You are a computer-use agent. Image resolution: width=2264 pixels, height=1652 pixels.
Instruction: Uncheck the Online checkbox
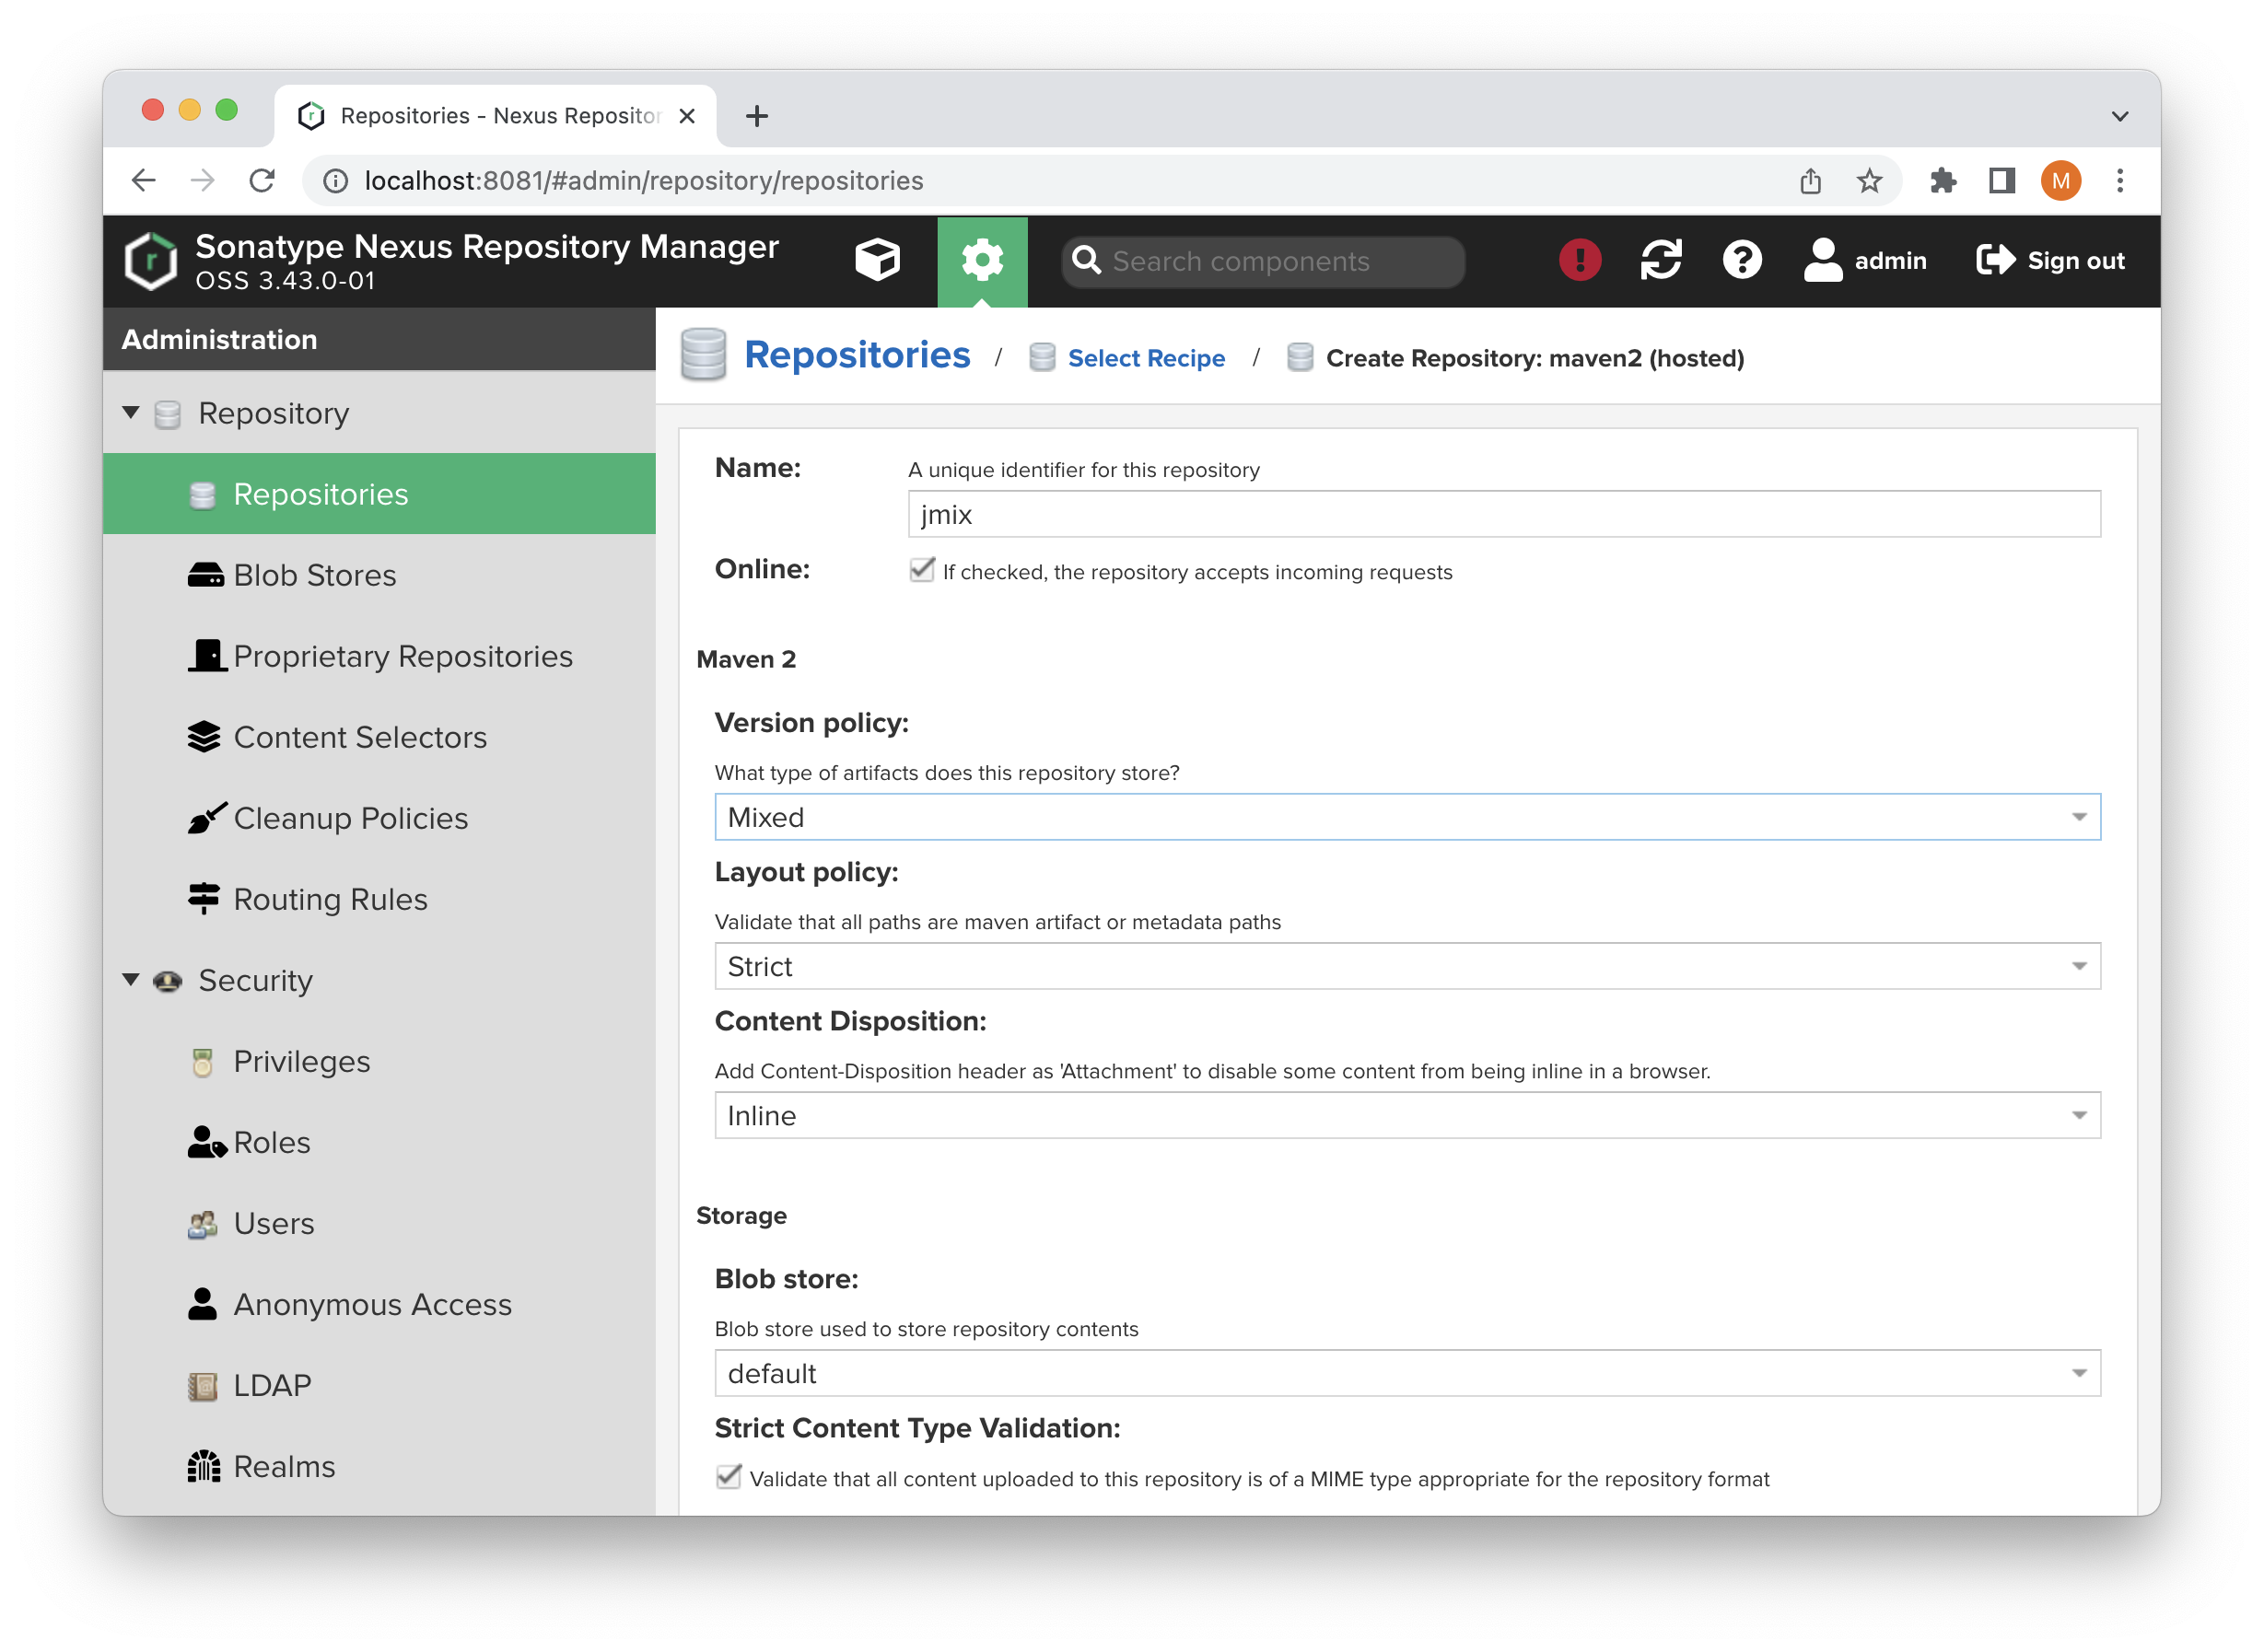922,570
